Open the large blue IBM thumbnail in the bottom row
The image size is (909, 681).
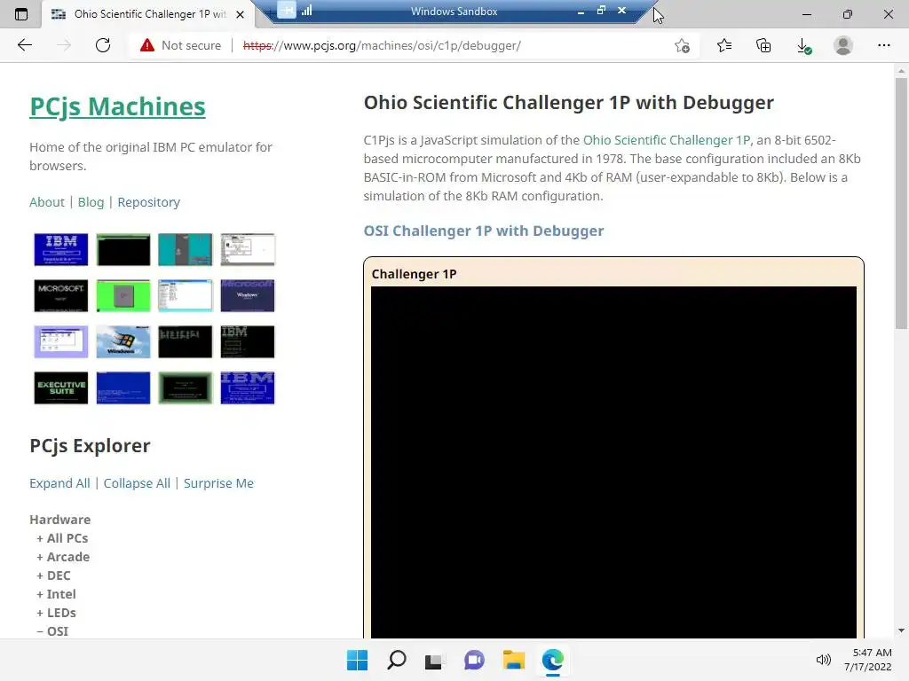pyautogui.click(x=247, y=387)
